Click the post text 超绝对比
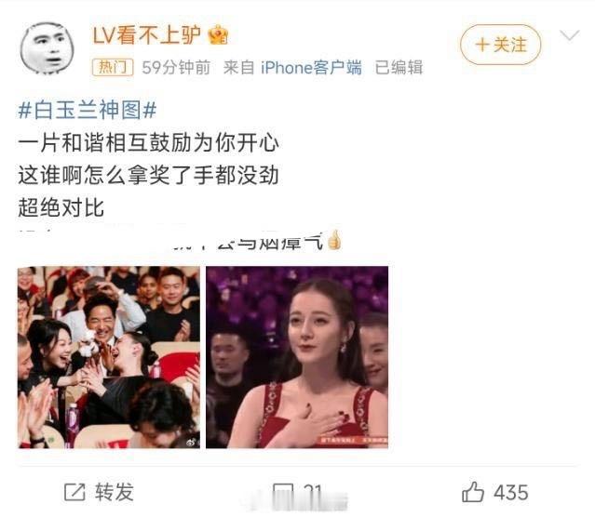This screenshot has width=595, height=517. [x=61, y=207]
